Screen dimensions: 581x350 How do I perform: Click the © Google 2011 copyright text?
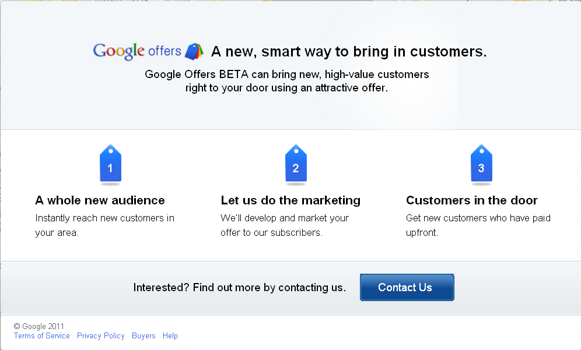39,326
